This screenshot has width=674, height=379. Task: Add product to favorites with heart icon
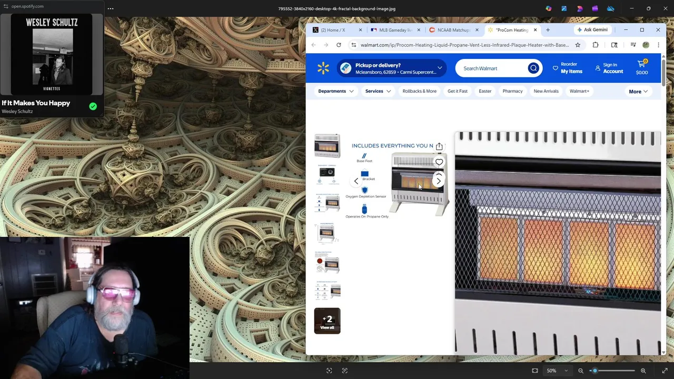439,162
